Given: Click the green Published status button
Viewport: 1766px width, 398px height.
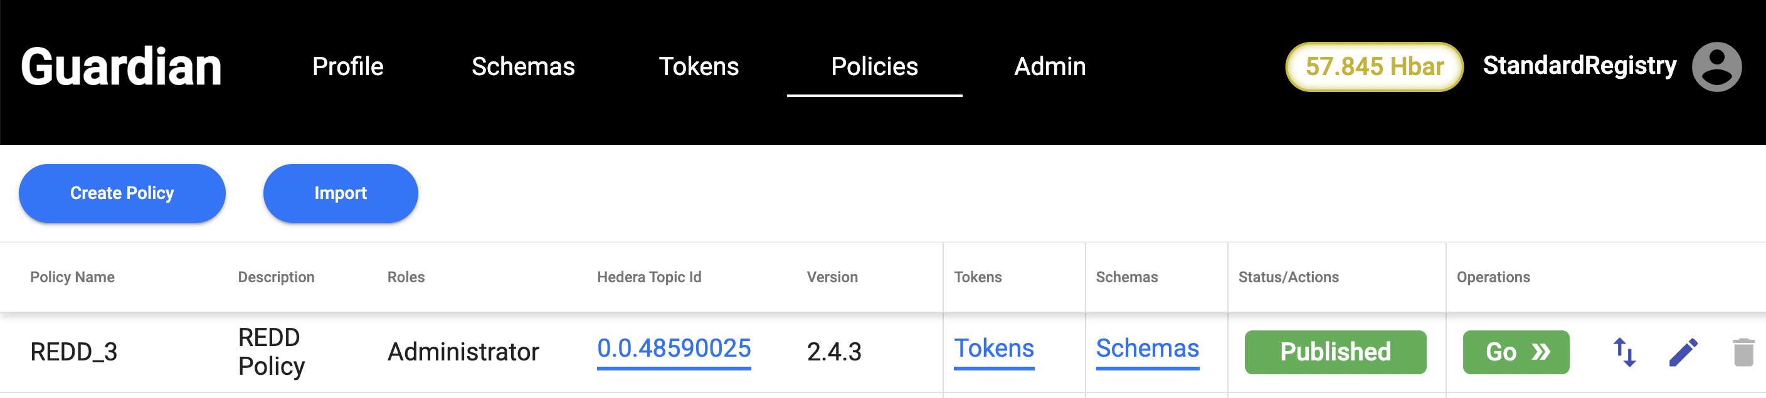Looking at the screenshot, I should pos(1335,352).
